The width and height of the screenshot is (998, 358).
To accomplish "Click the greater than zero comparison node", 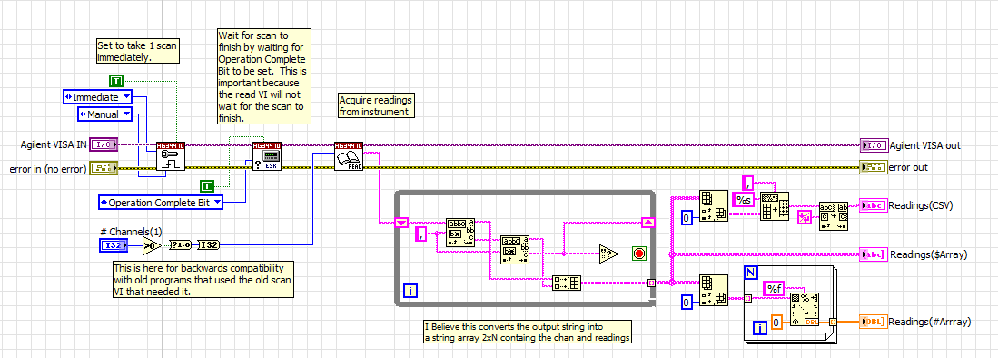I will 152,244.
